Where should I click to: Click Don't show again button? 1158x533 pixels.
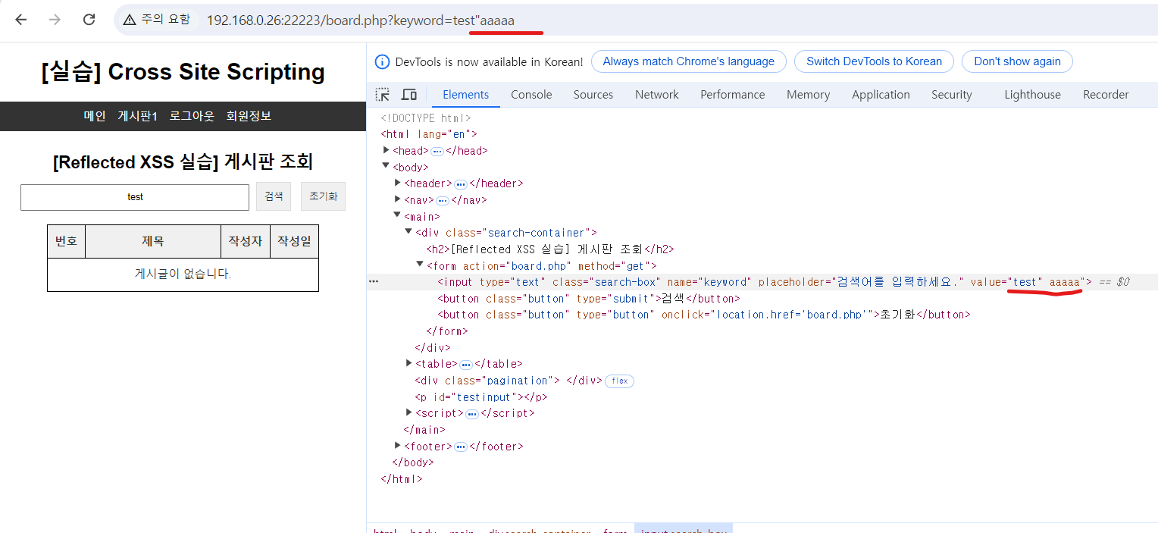(1017, 62)
